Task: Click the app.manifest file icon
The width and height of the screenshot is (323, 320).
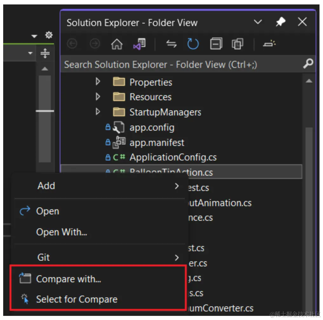Action: 119,142
